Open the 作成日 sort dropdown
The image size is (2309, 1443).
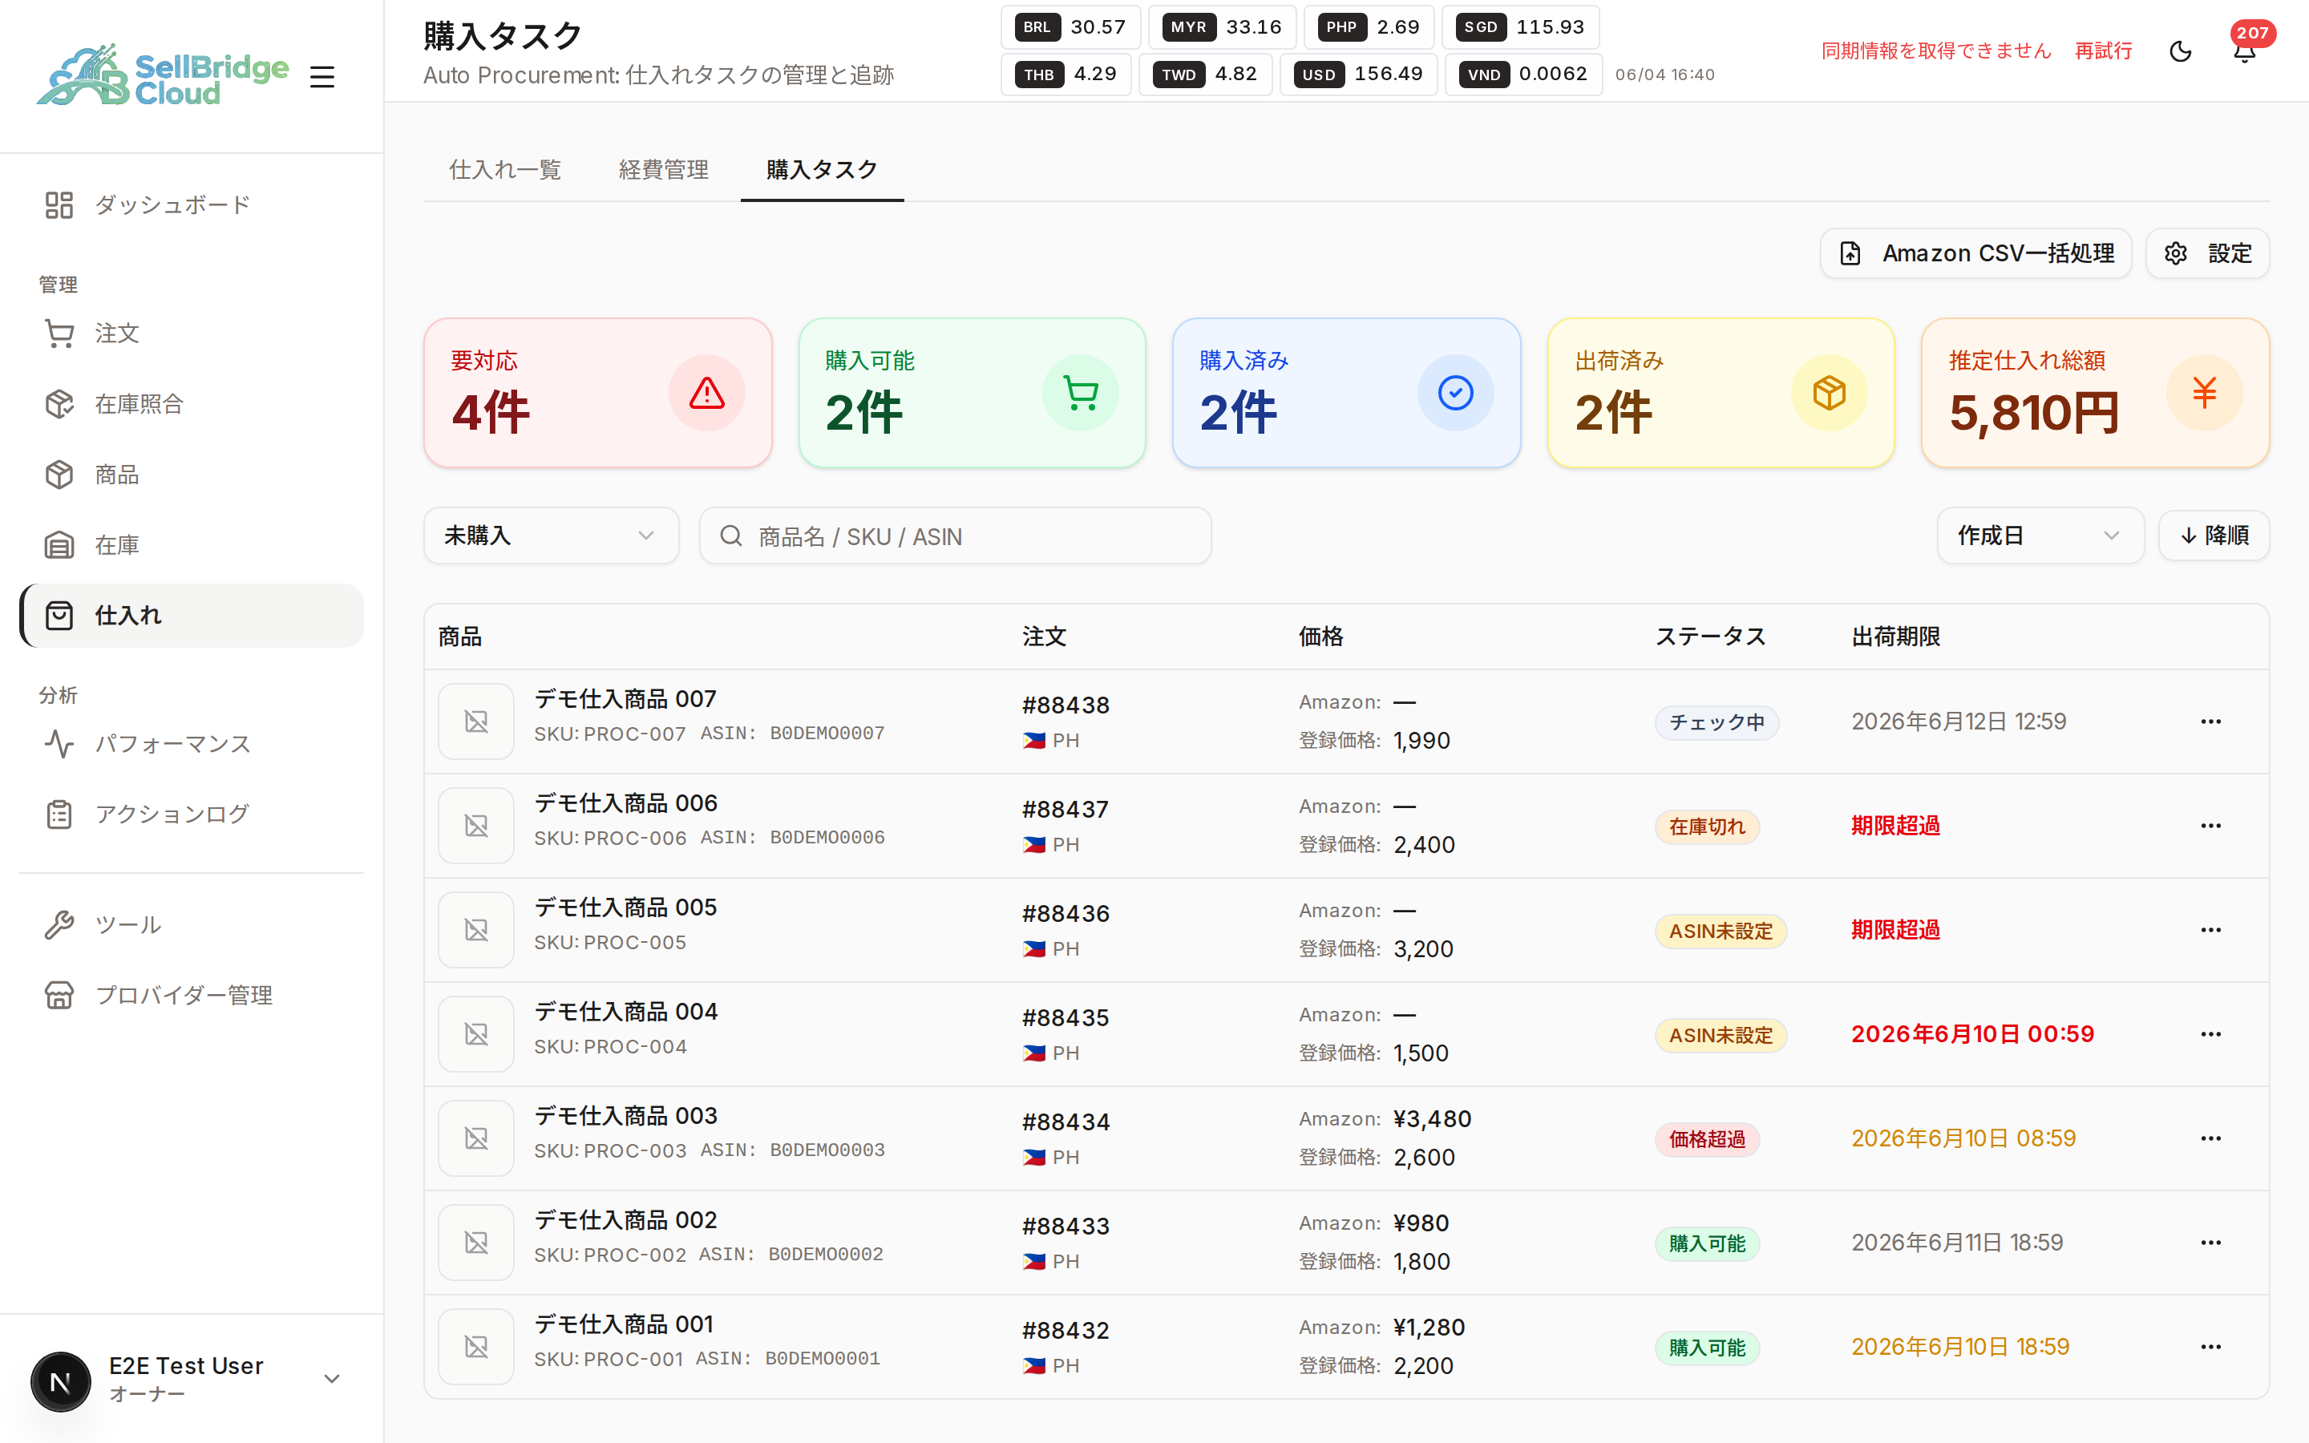coord(2040,536)
